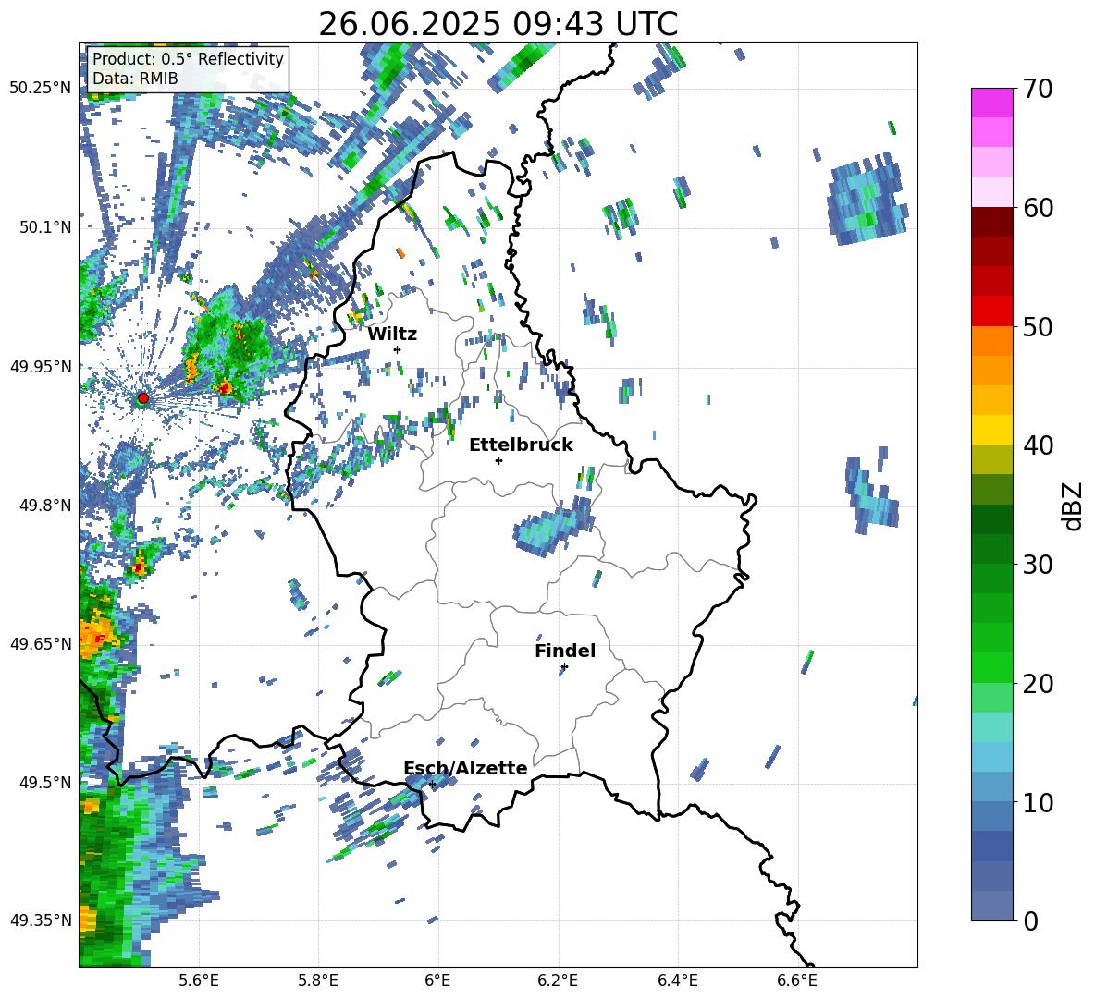The width and height of the screenshot is (1095, 999).
Task: Click the Esch/Alzette plus location marker
Action: tap(432, 784)
